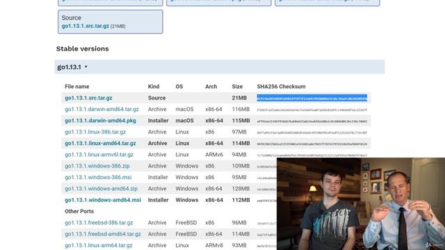Viewport: 445px width, 250px height.
Task: Click the 128MB size cell
Action: point(241,188)
